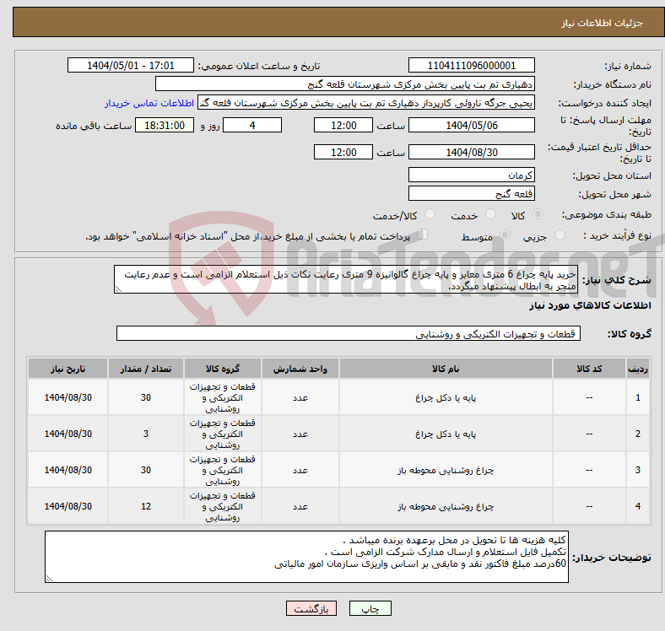Click the remaining days field showing 4
This screenshot has width=665, height=631.
point(252,125)
